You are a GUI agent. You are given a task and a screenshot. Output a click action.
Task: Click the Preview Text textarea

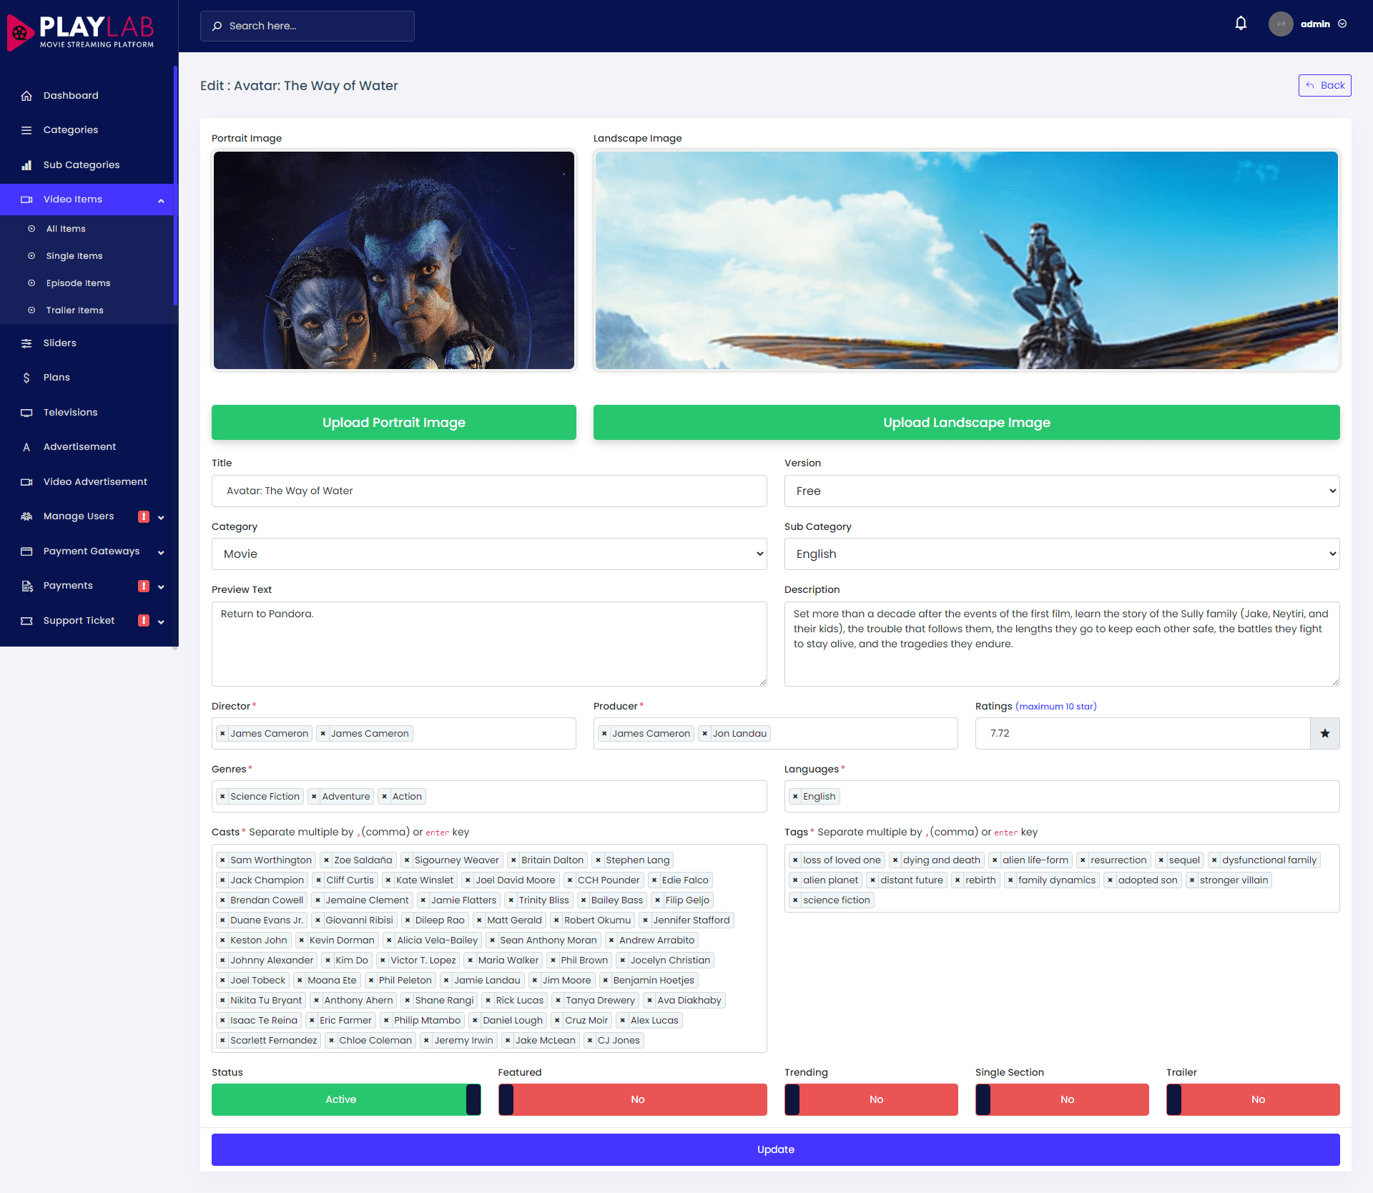click(x=489, y=644)
